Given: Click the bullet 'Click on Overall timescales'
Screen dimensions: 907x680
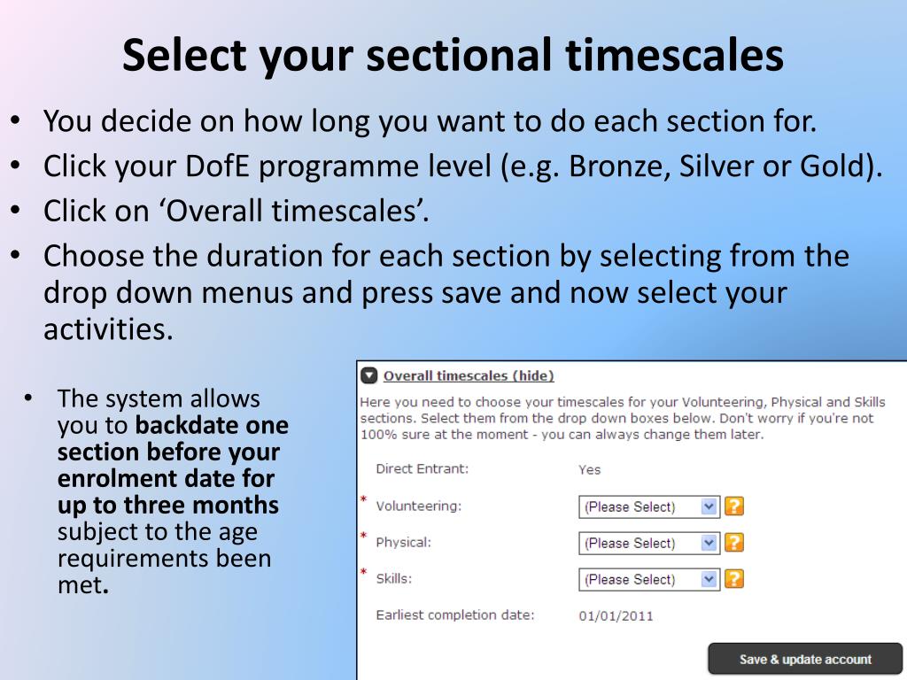Looking at the screenshot, I should (236, 211).
